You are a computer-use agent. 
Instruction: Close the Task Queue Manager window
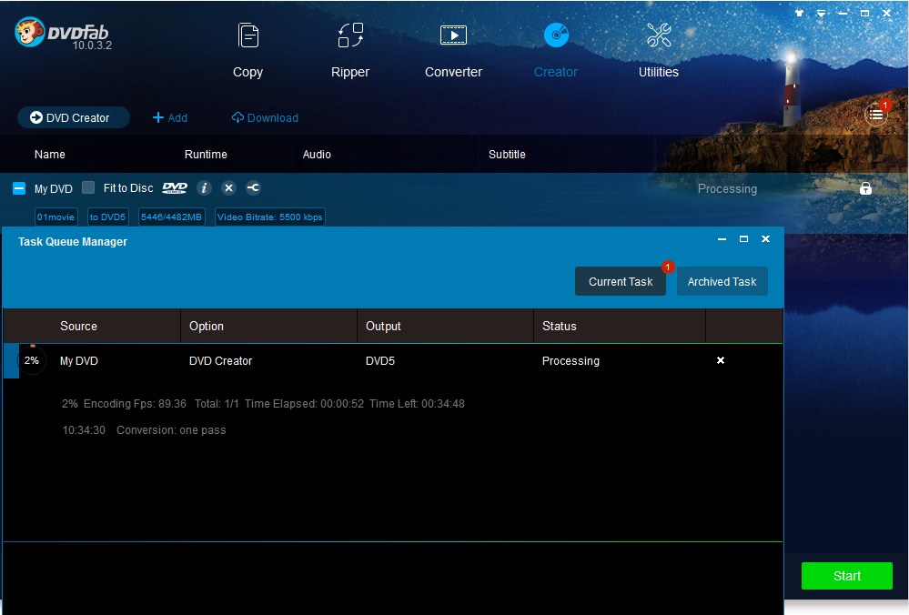[x=766, y=238]
